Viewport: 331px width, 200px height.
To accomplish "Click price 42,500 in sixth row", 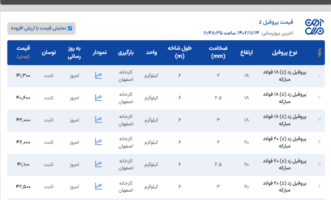I will pyautogui.click(x=23, y=187).
